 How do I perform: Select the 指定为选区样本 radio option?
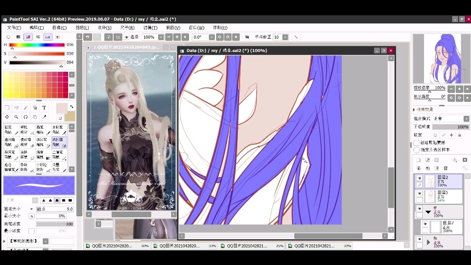pos(416,150)
